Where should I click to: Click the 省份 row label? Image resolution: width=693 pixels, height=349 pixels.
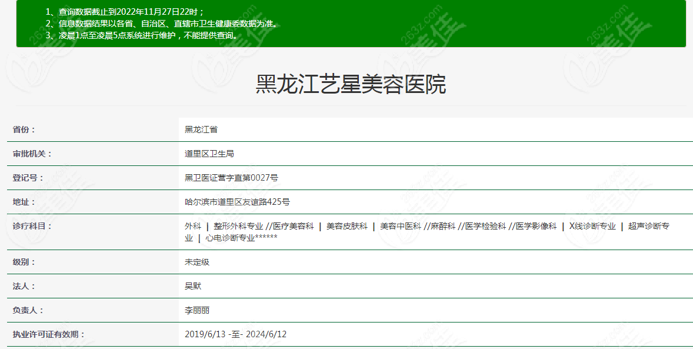(x=25, y=129)
